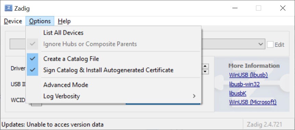Open the WinUSB (Microsoft) link
This screenshot has height=130, width=295.
click(253, 102)
